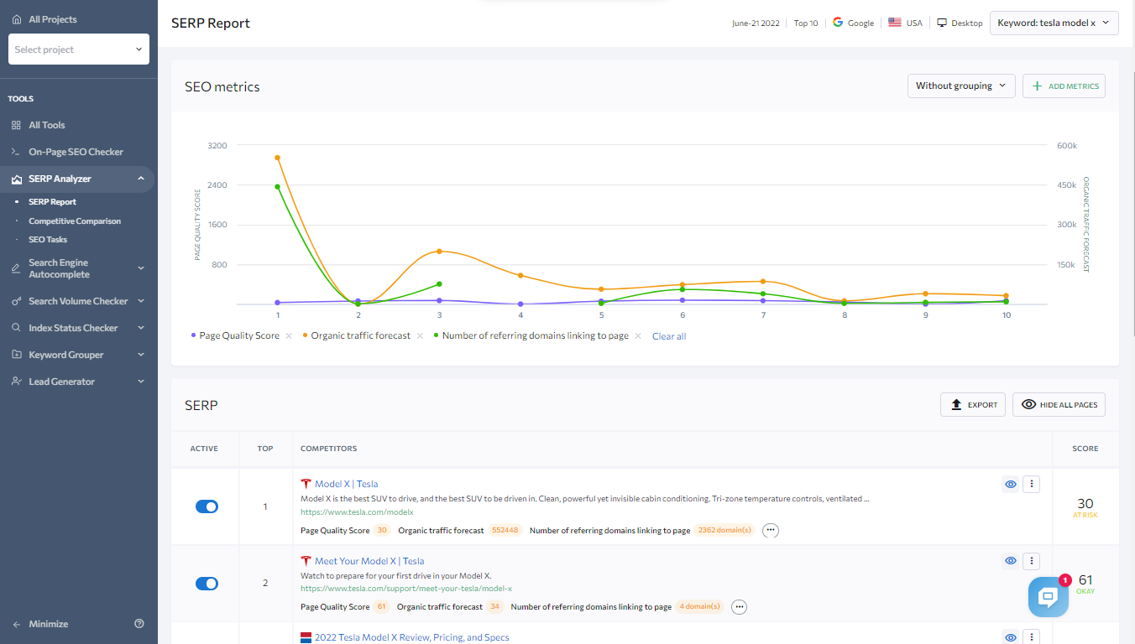
Task: Click the On-Page SEO Checker icon
Action: point(17,152)
